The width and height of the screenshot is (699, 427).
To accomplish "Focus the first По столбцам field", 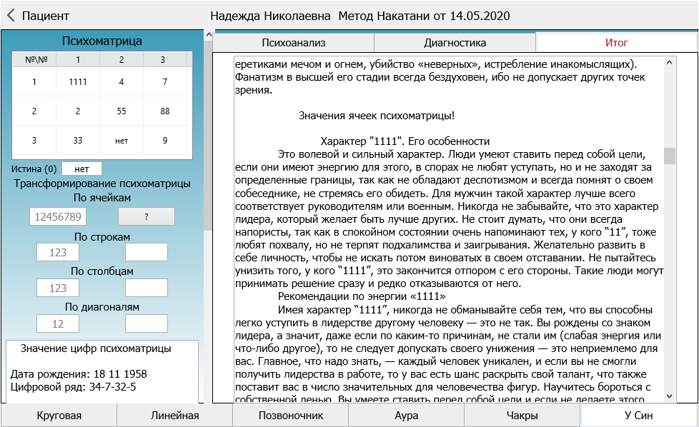I will 58,288.
